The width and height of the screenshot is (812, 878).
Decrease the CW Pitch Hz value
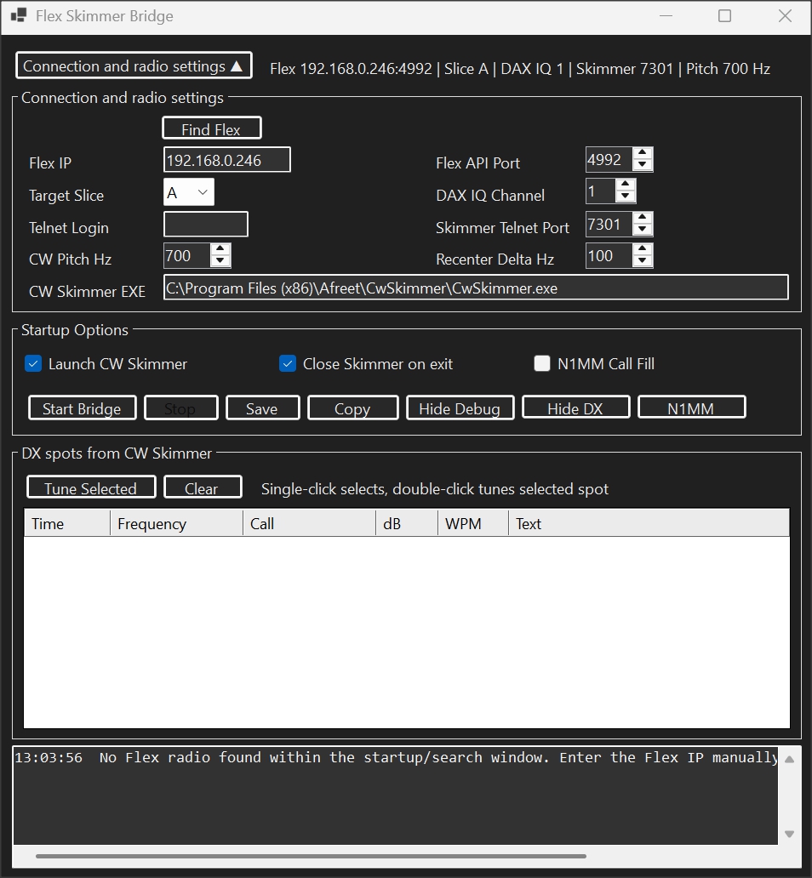pos(220,261)
